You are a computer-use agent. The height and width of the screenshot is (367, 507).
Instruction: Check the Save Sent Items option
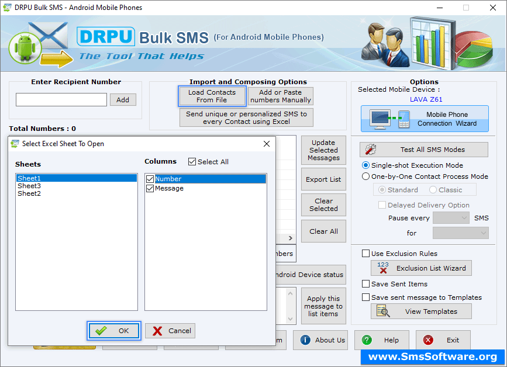[x=365, y=284]
